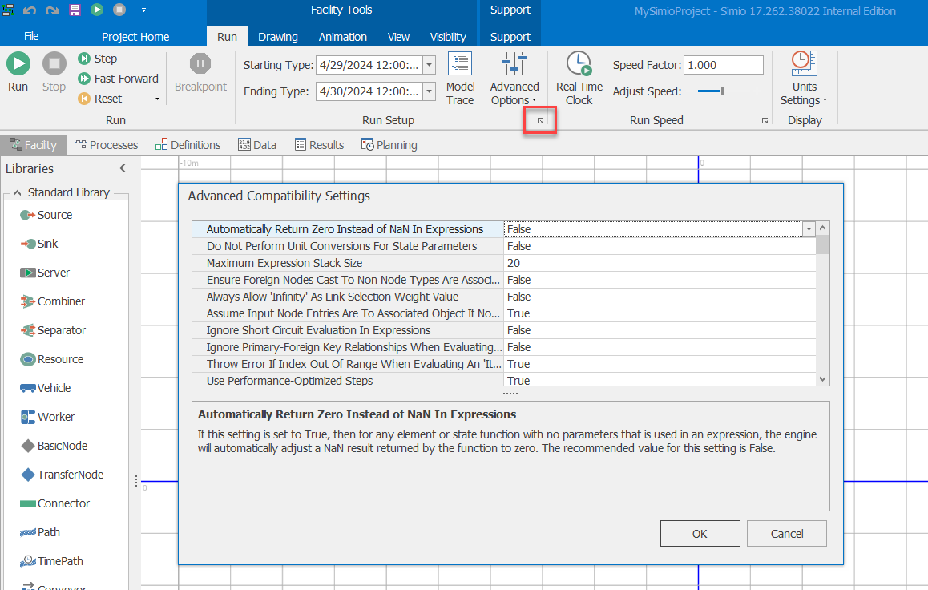Viewport: 928px width, 590px height.
Task: Switch to the Support ribbon tab
Action: [x=510, y=37]
